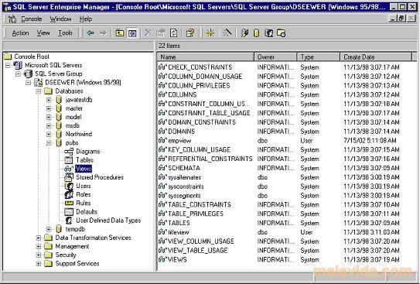Click the Register Server toolbar icon
The width and height of the screenshot is (420, 284).
tap(244, 33)
